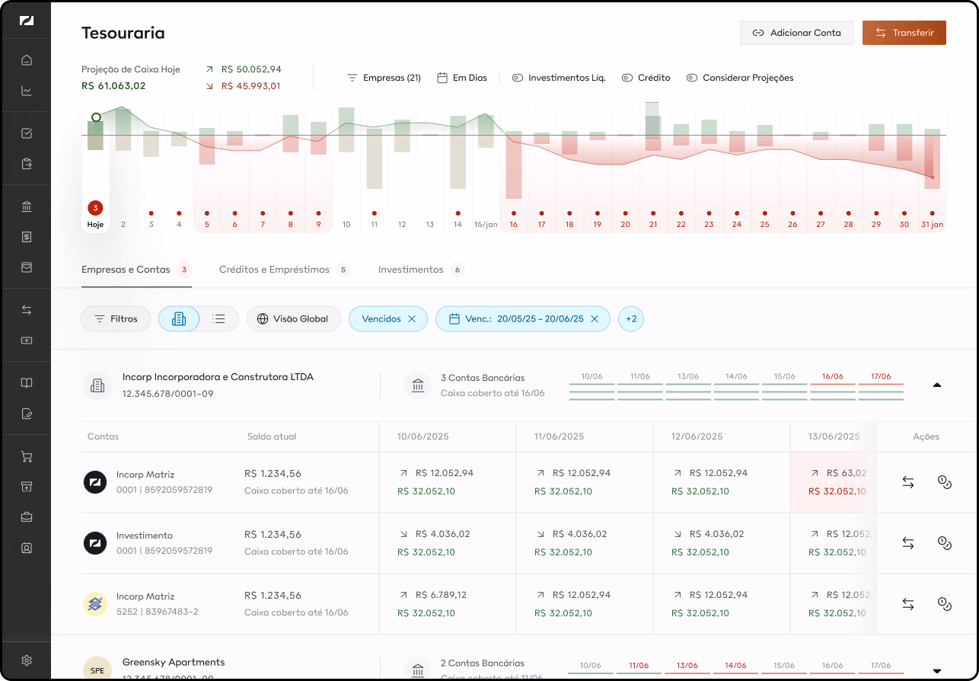Toggle the Investimentos Líq. switch
Screen dimensions: 979x681
click(x=518, y=78)
